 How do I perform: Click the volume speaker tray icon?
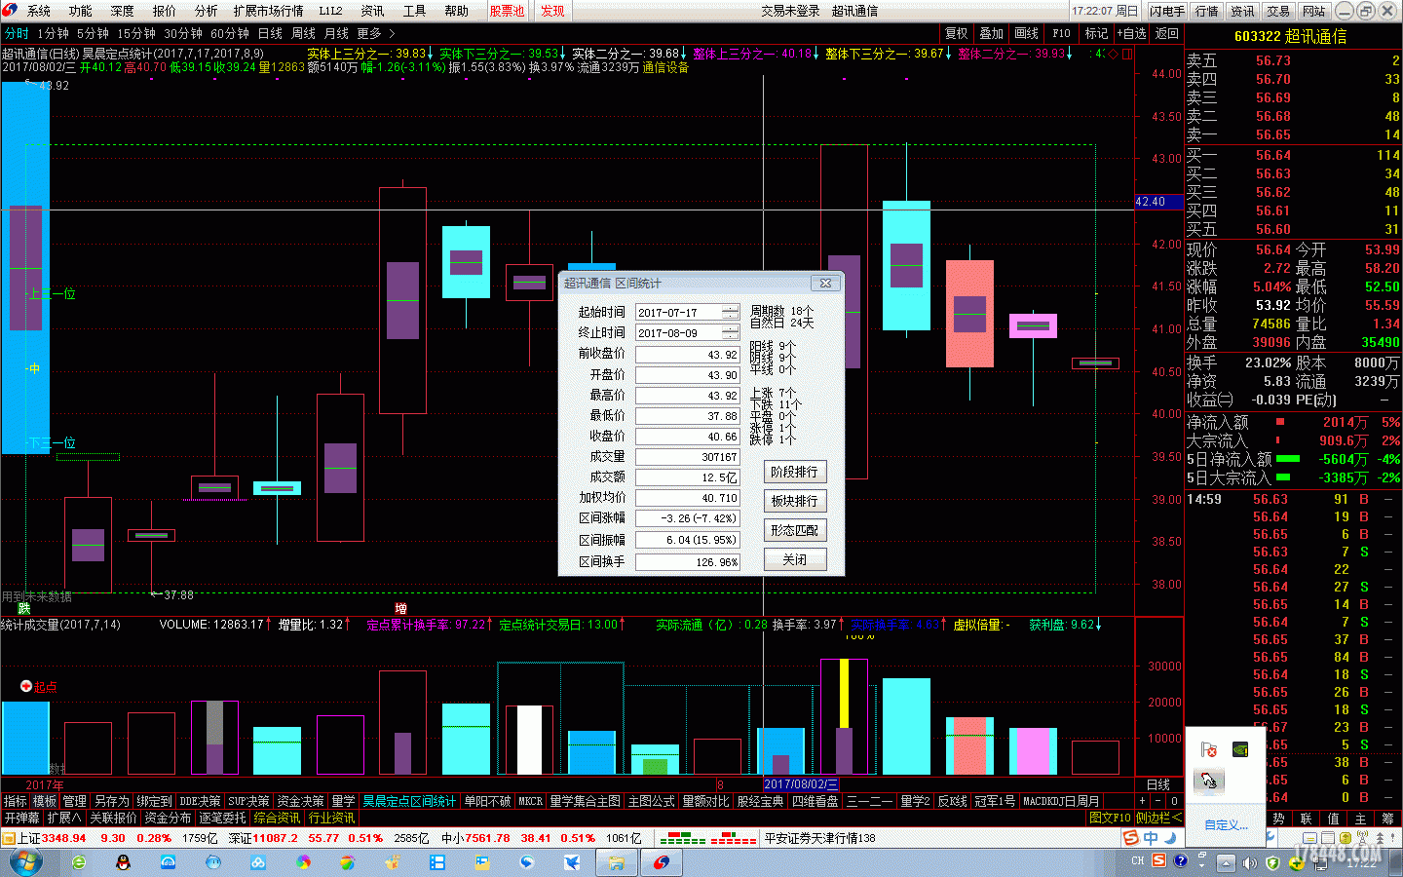click(x=1249, y=861)
